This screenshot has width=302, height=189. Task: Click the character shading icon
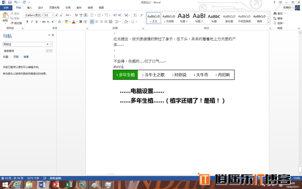(81, 21)
